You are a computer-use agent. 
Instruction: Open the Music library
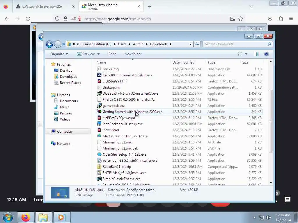coord(64,107)
